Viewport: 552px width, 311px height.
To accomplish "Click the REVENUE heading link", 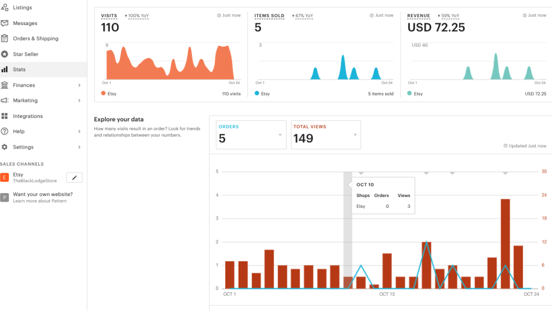I will [x=419, y=16].
